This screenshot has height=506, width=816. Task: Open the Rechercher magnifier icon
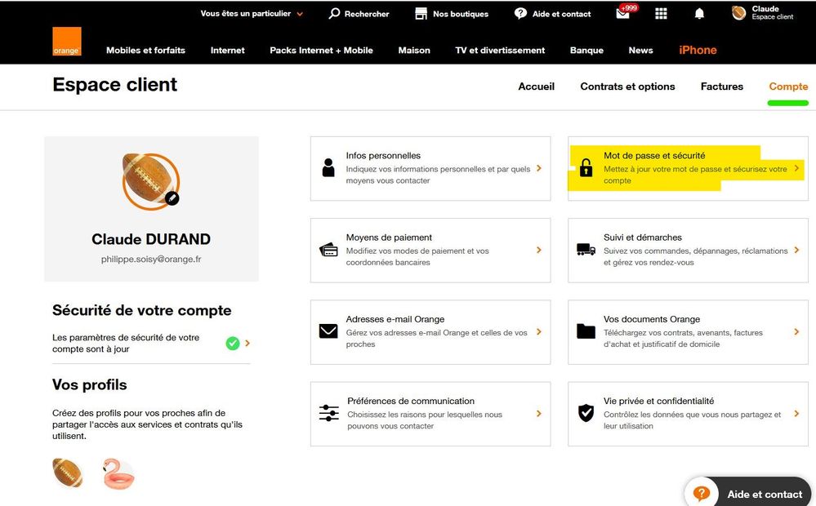[334, 14]
